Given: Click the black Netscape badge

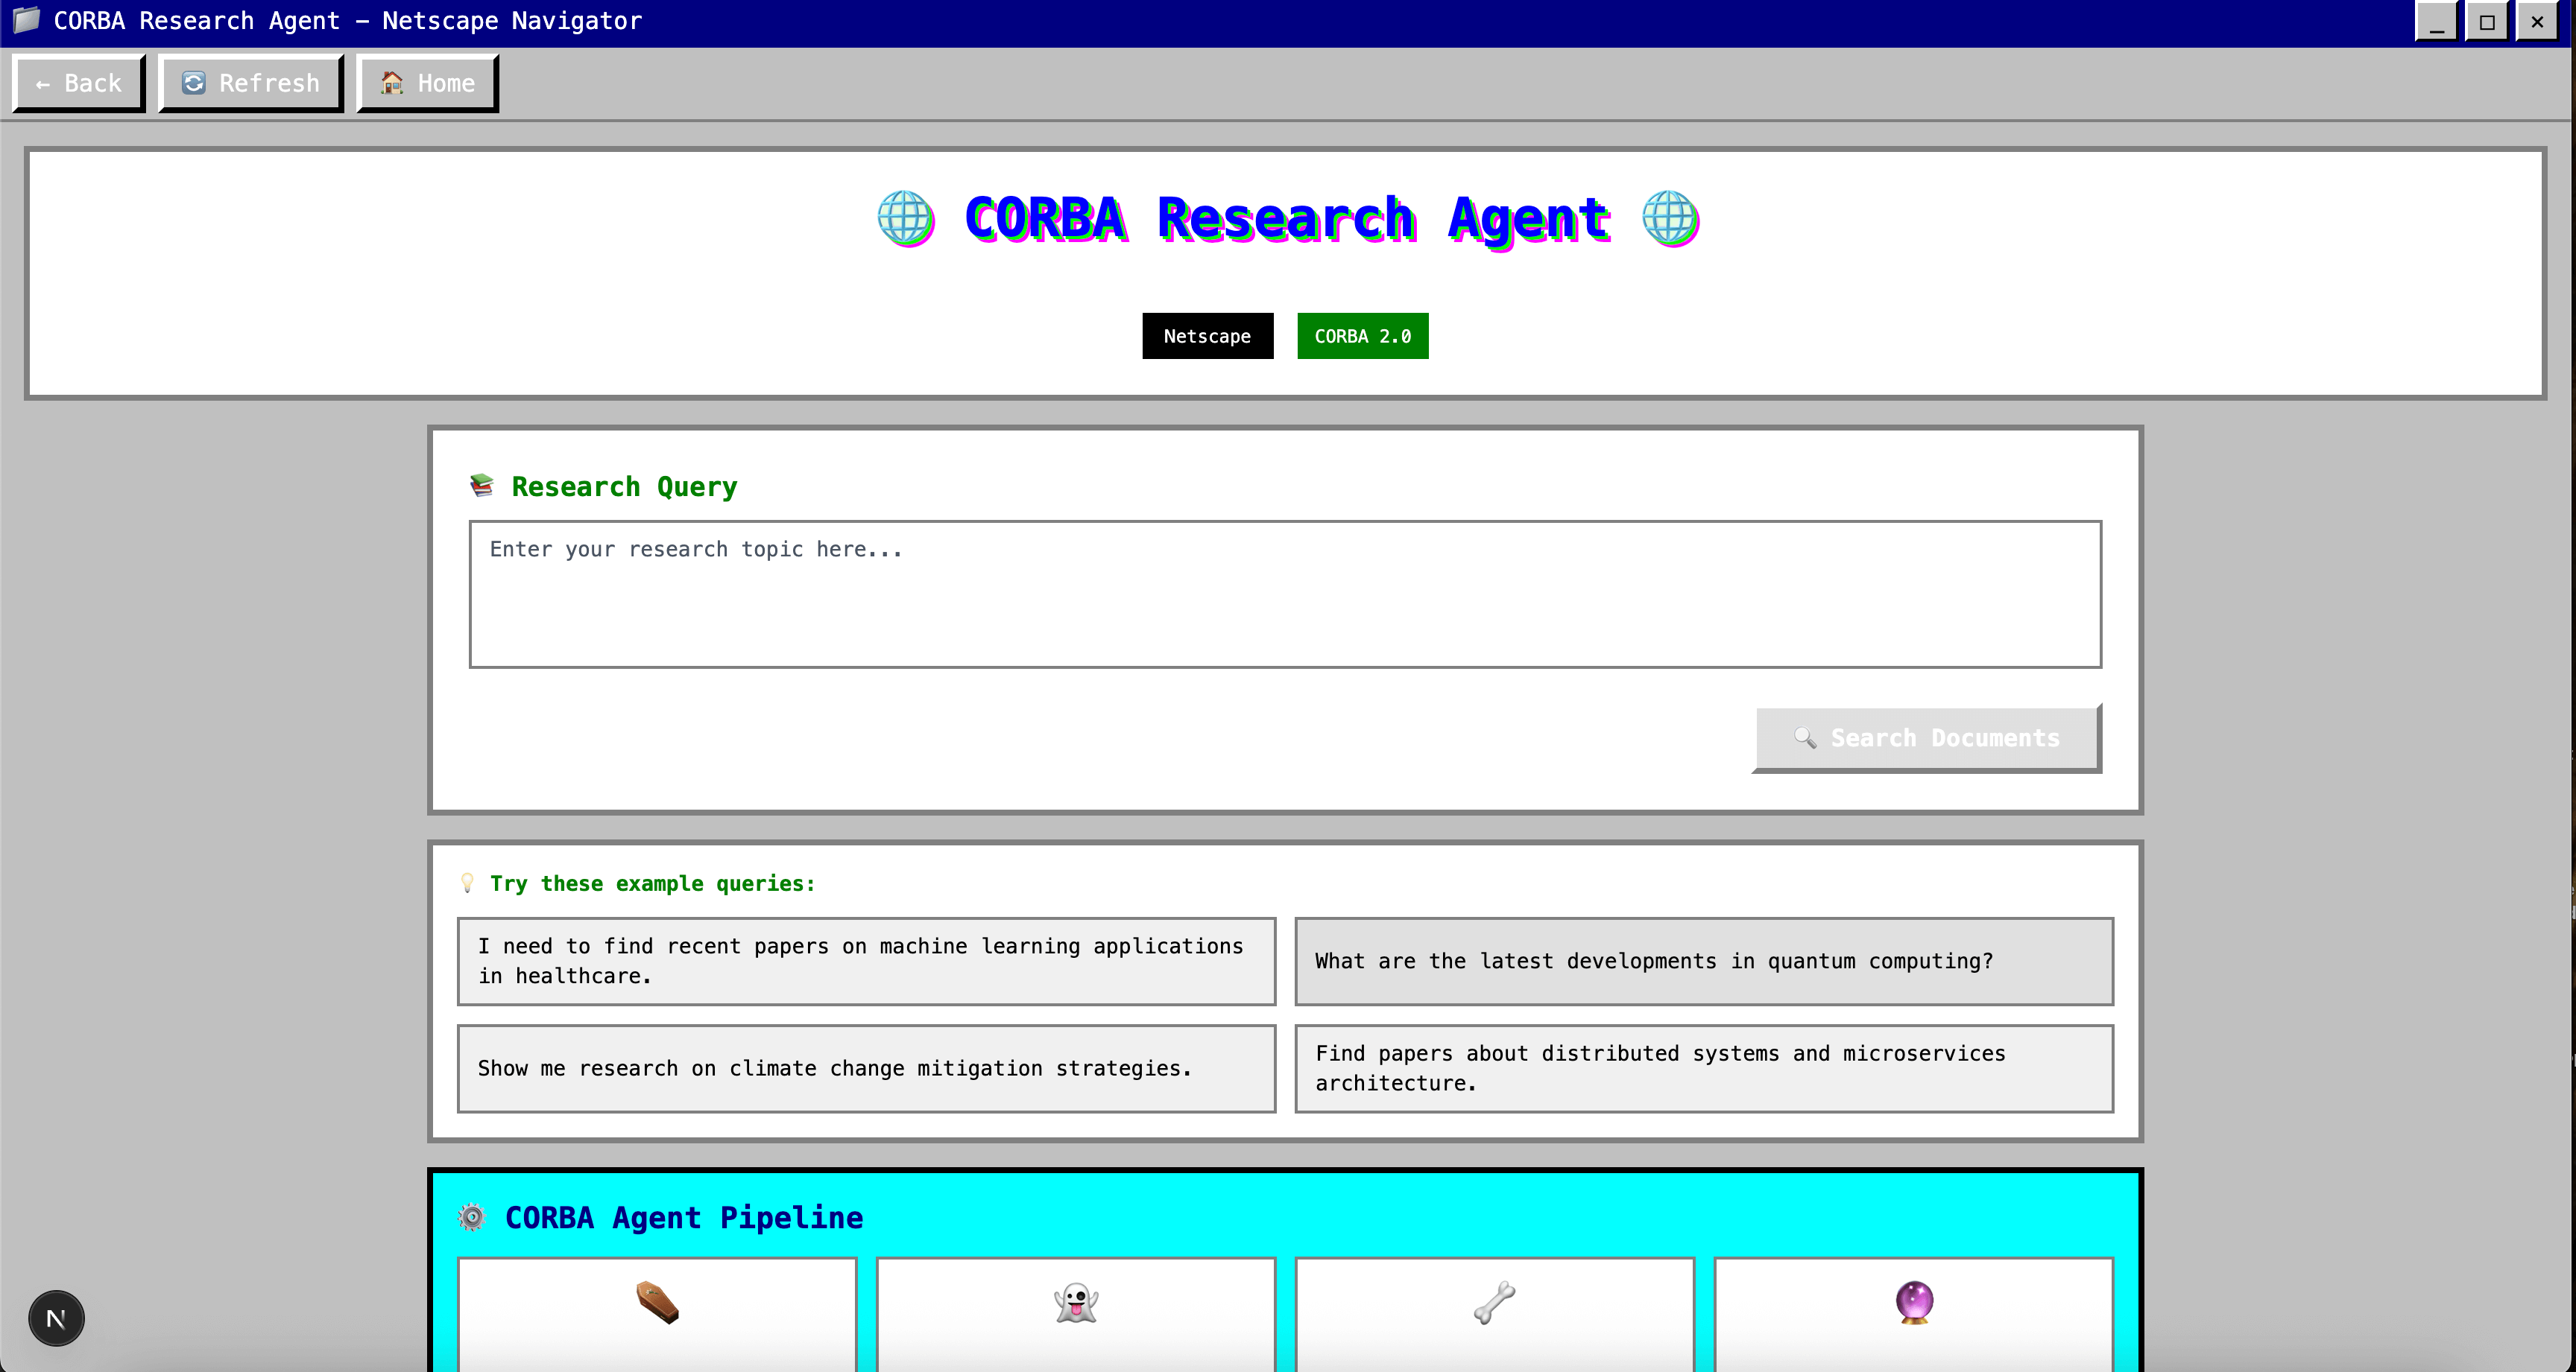Looking at the screenshot, I should 1207,336.
